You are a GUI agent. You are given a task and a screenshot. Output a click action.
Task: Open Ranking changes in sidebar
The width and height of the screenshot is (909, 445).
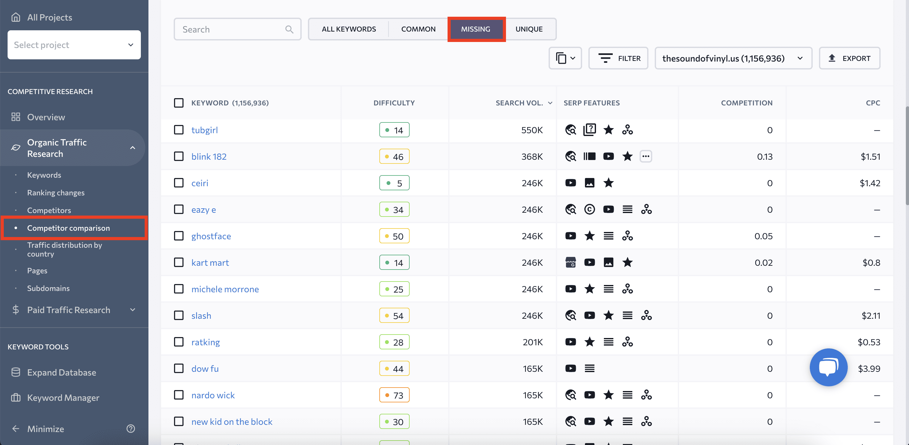click(x=56, y=193)
